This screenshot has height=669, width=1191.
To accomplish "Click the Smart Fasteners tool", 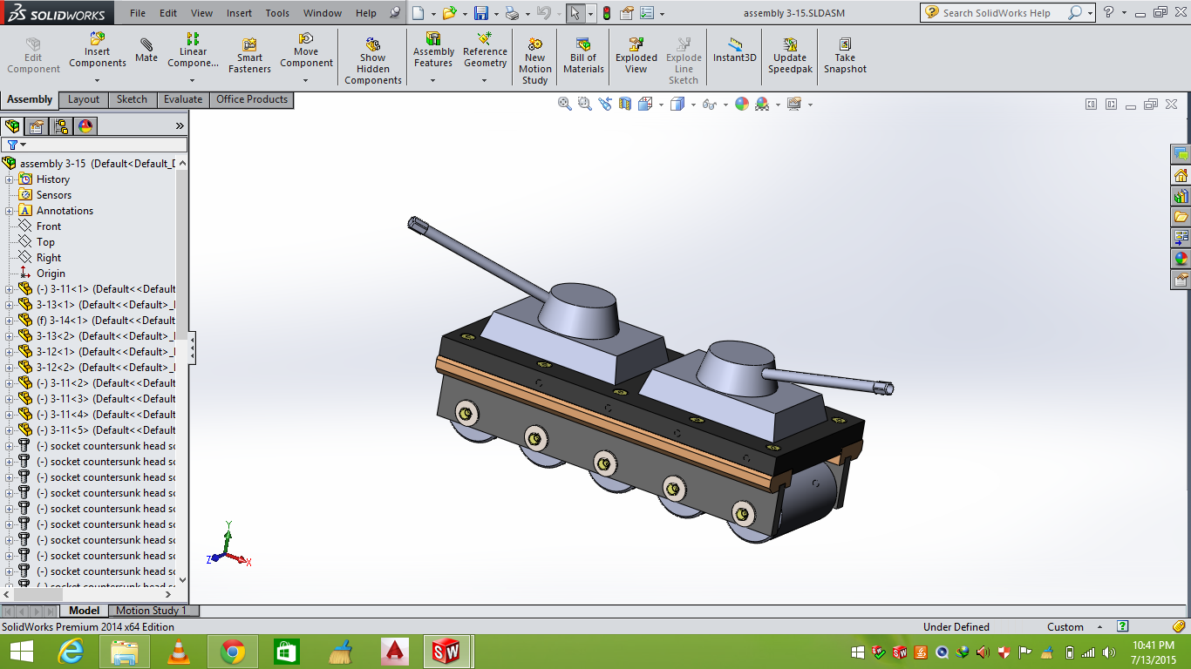I will 249,57.
